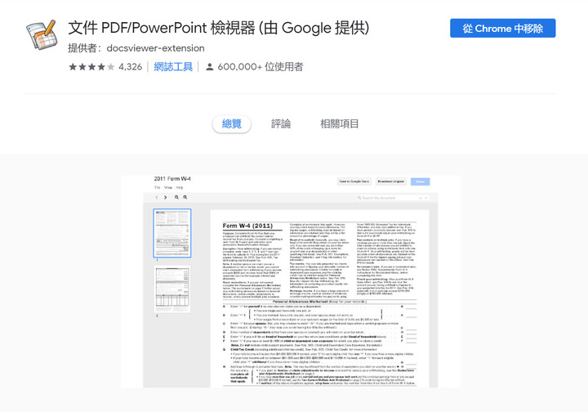Click the zoom out magnifier in preview
588x412 pixels.
point(176,197)
